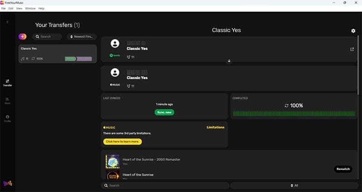Open the Edit menu
The width and height of the screenshot is (362, 192).
point(11,8)
